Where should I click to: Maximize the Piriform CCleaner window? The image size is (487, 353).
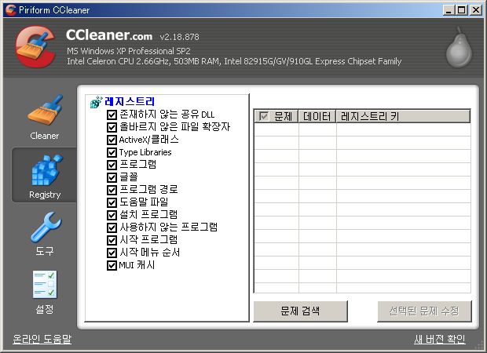pyautogui.click(x=462, y=10)
